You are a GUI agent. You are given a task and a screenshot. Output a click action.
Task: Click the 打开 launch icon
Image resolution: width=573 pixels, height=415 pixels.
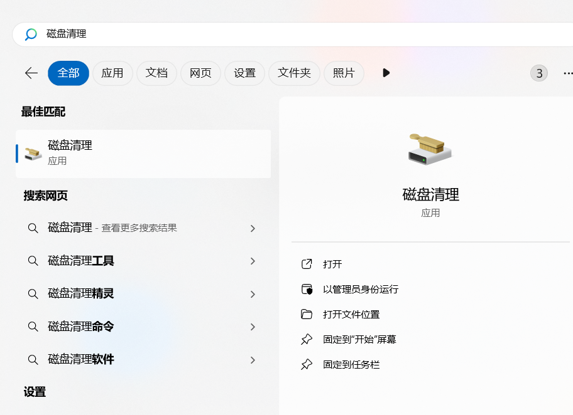(307, 264)
